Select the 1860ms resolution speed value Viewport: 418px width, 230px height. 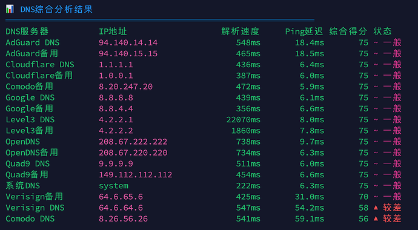coord(246,131)
